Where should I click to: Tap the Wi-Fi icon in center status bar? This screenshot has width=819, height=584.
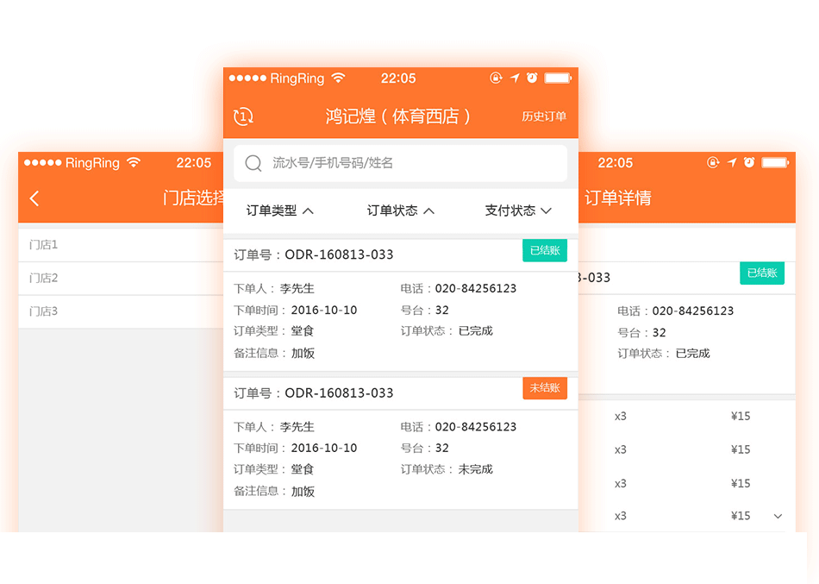click(x=339, y=78)
